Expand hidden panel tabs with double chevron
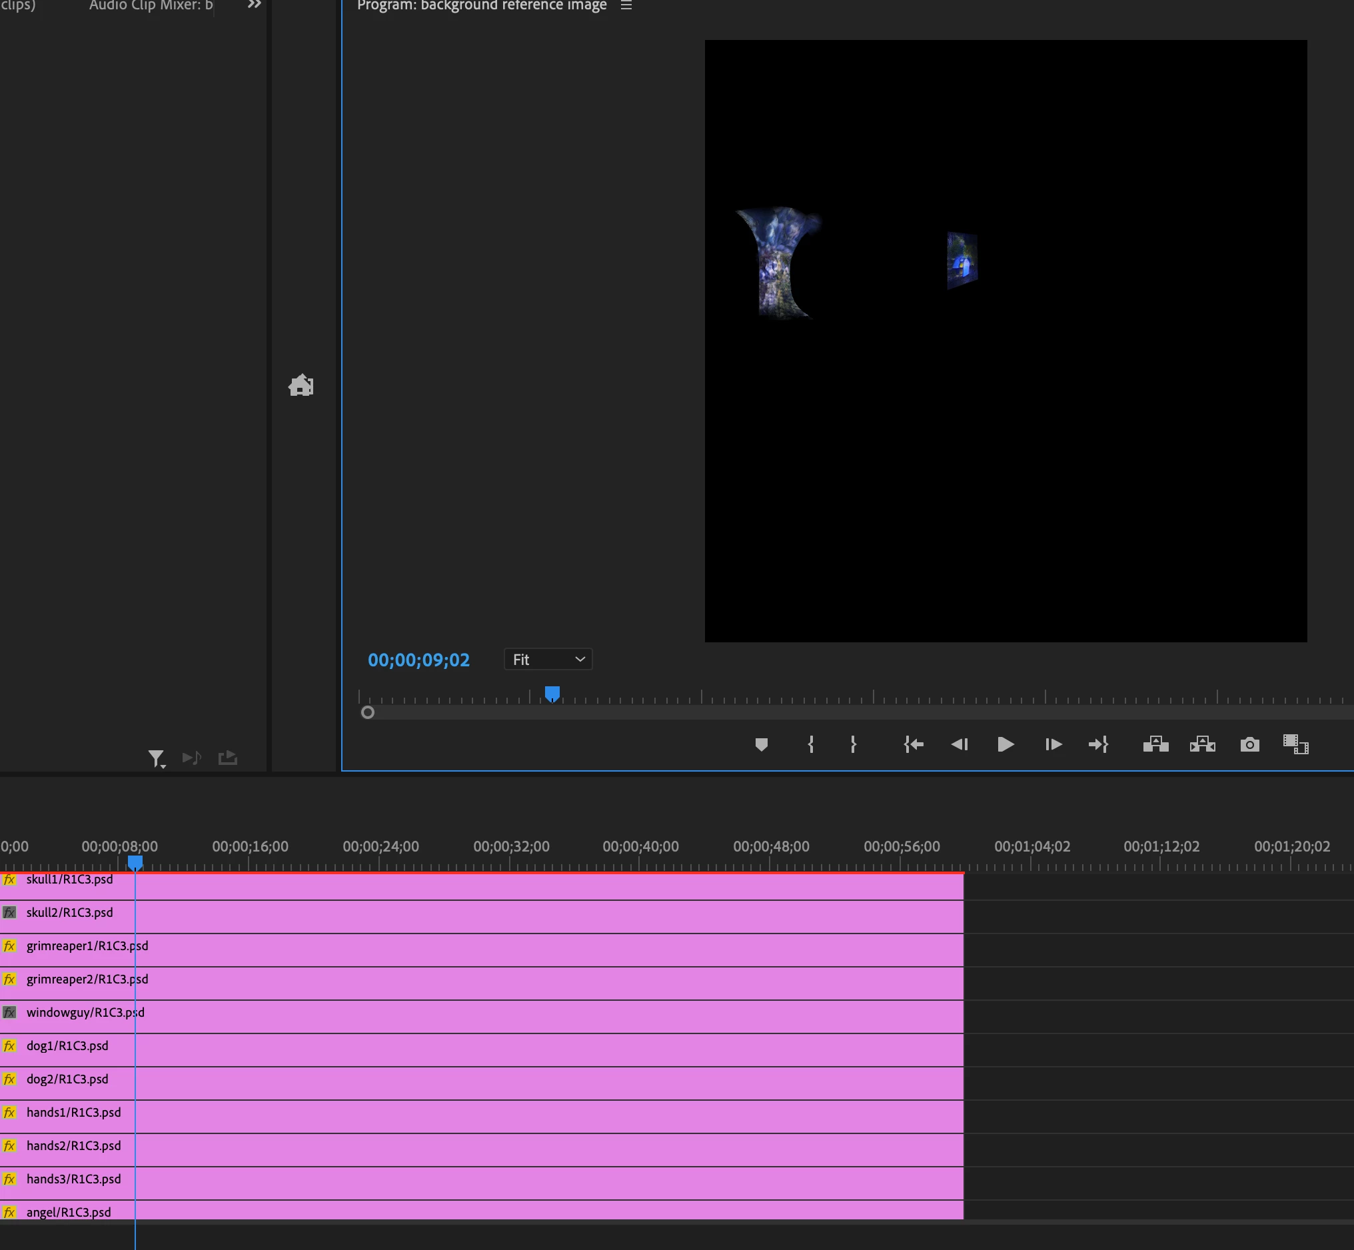This screenshot has width=1354, height=1250. coord(255,5)
